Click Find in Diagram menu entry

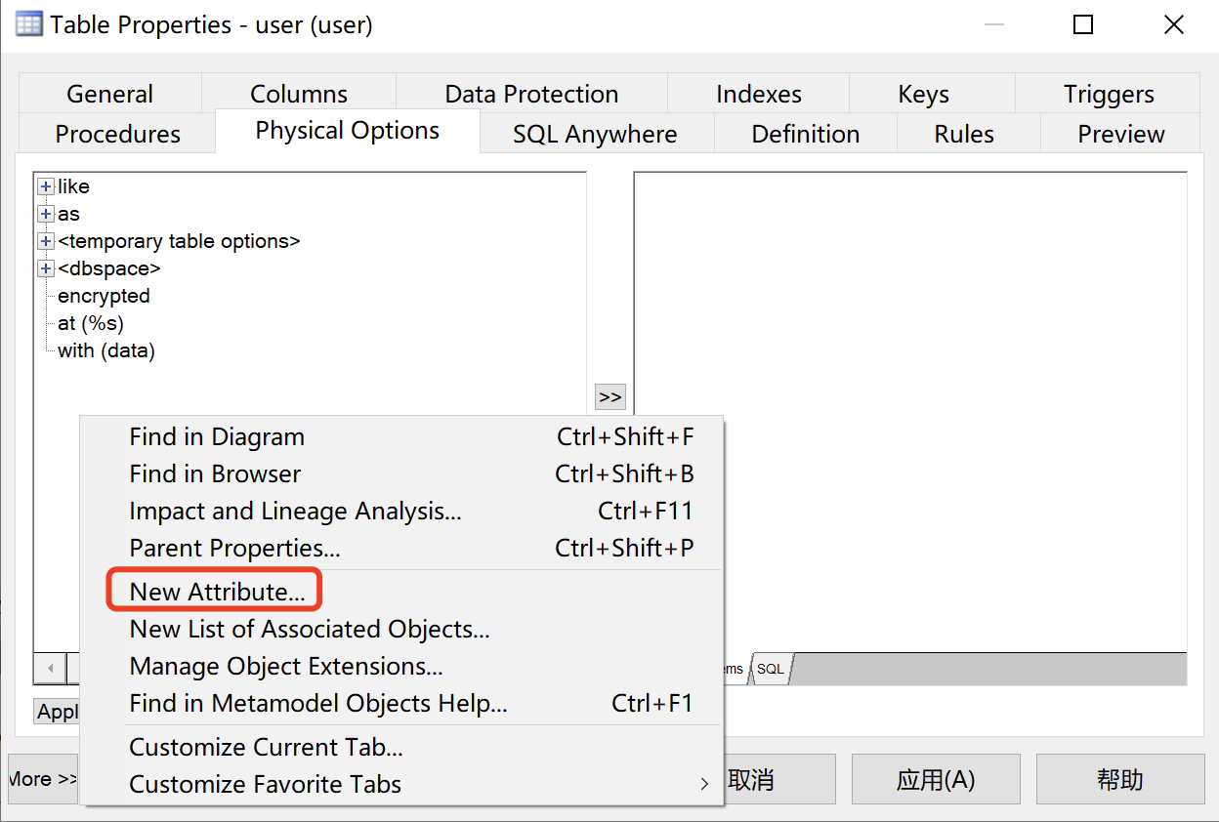217,437
